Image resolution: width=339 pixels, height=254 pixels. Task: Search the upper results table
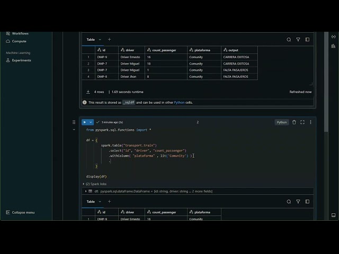coord(289,40)
